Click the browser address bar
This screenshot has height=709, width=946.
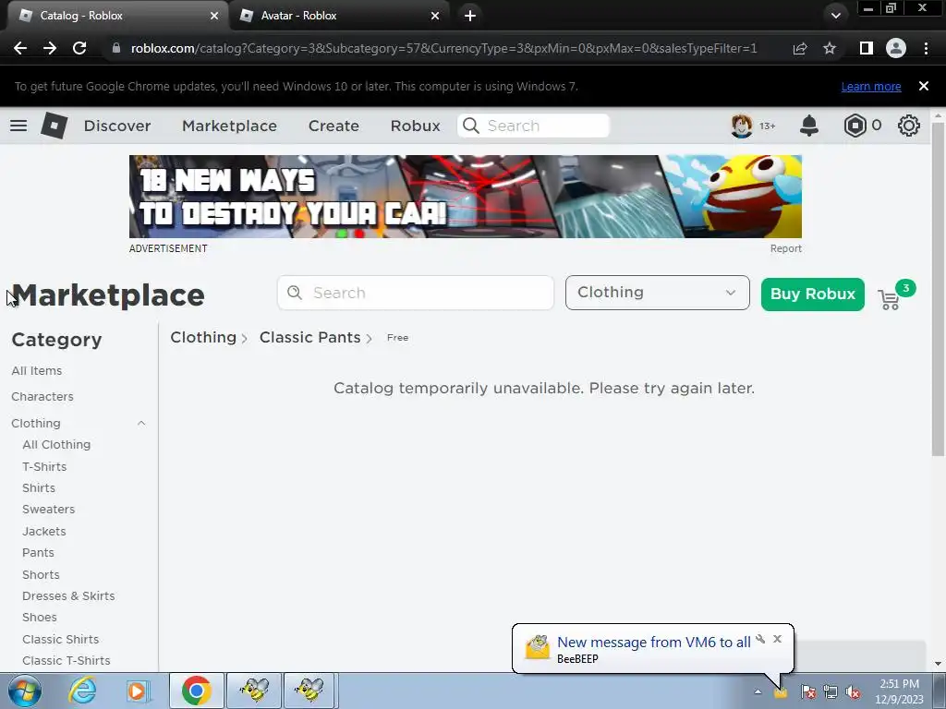443,48
